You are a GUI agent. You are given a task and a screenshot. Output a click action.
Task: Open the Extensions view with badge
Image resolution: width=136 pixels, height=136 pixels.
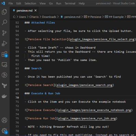4,54
